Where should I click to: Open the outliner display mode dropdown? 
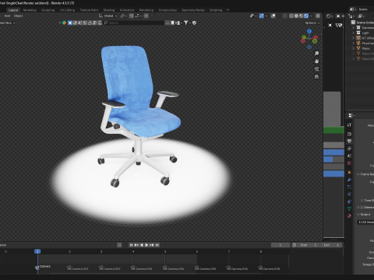(x=362, y=16)
